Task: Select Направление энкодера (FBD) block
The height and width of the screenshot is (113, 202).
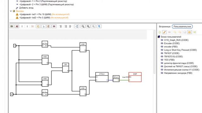Action: 178,73
